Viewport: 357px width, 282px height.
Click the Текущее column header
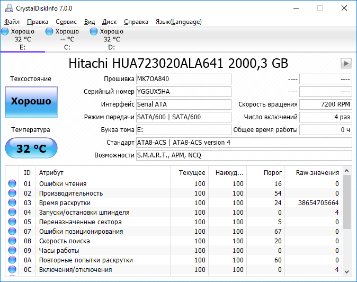point(189,173)
